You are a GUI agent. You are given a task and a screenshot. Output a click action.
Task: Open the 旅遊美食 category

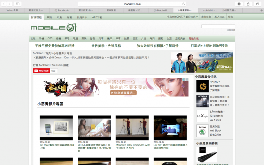tap(180, 38)
